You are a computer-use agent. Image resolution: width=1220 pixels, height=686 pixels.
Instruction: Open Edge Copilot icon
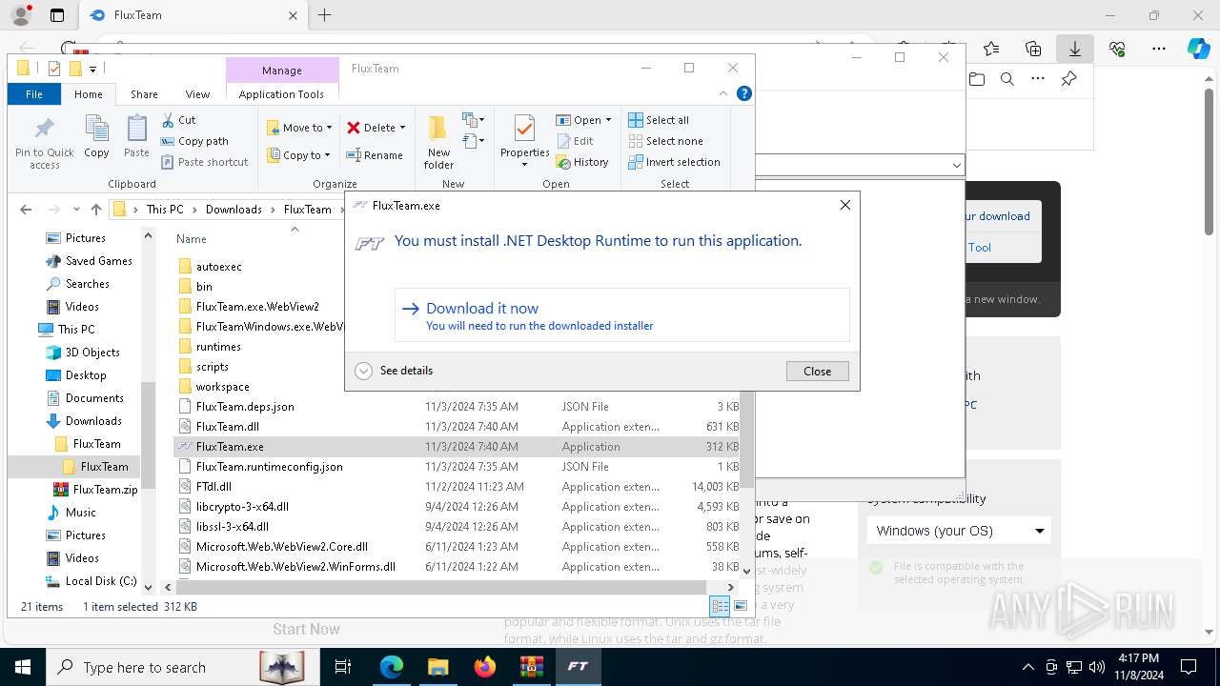pyautogui.click(x=1198, y=49)
